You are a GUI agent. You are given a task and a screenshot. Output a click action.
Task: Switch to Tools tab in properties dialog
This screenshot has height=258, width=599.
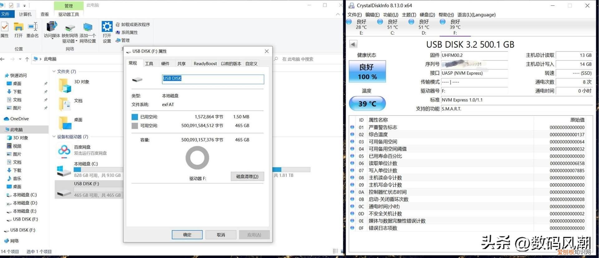[x=149, y=64]
